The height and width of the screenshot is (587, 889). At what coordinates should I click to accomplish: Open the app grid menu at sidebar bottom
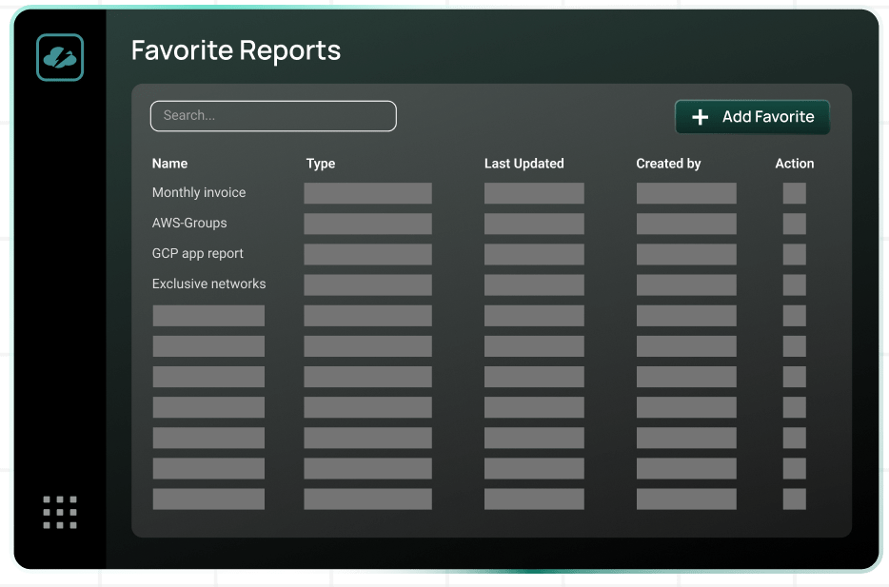(x=59, y=512)
